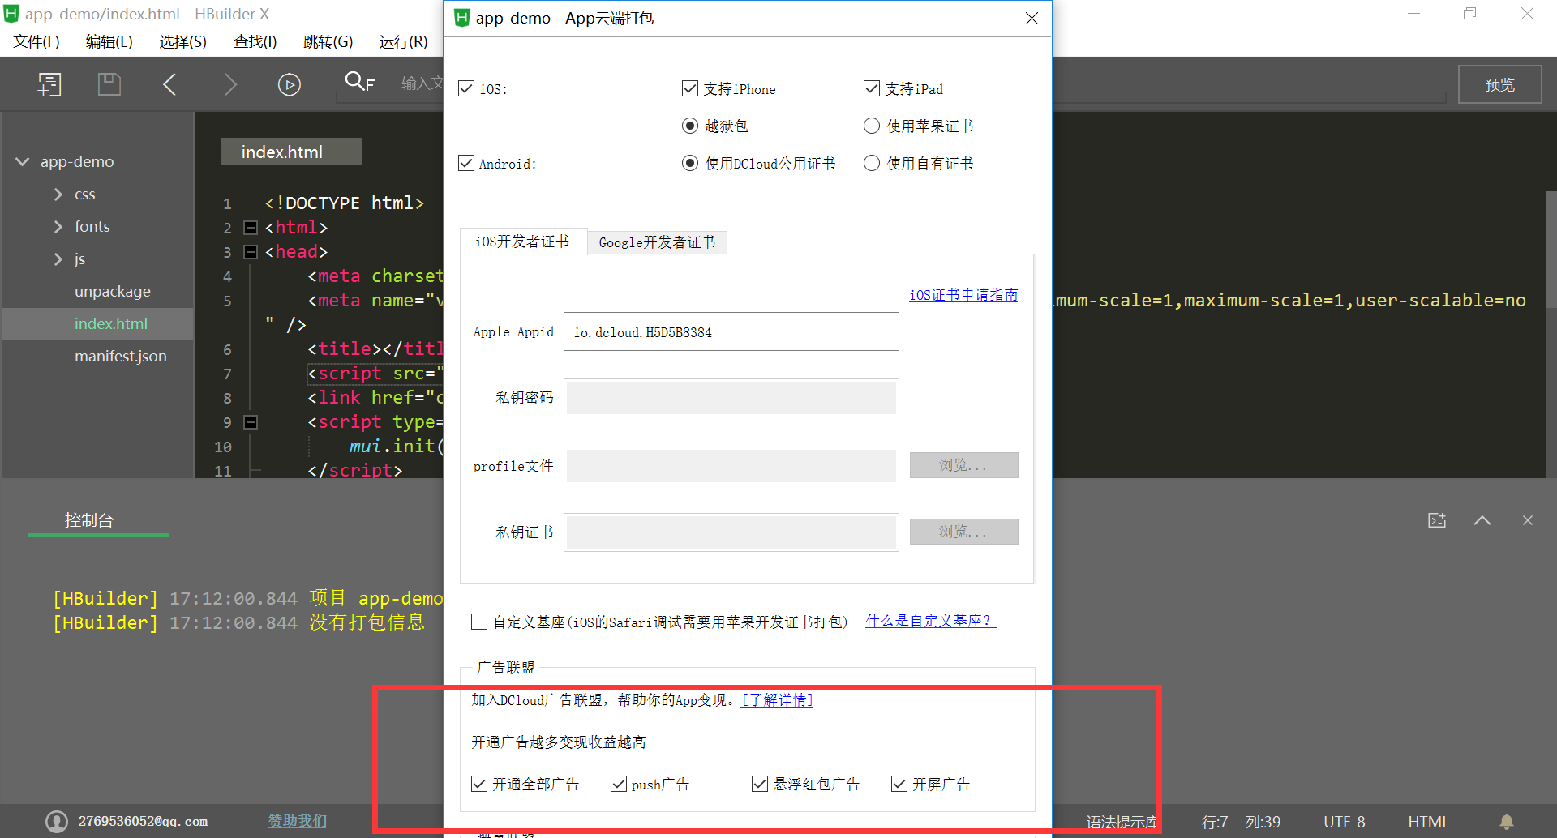Viewport: 1557px width, 838px height.
Task: Open the 编辑(E) menu
Action: point(109,42)
